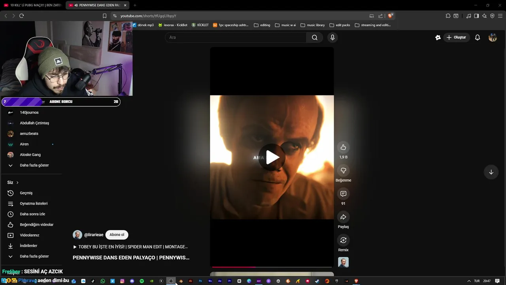
Task: Click the share icon in address bar
Action: [x=380, y=16]
